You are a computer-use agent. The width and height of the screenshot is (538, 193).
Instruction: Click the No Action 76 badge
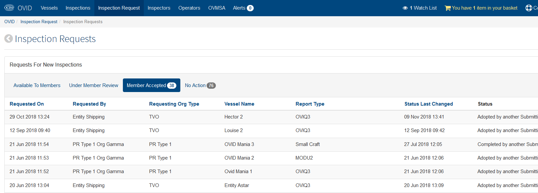(211, 85)
